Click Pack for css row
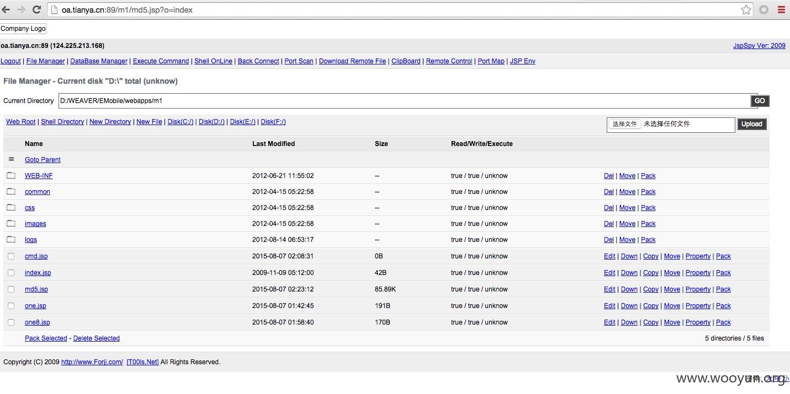The image size is (790, 394). click(648, 208)
